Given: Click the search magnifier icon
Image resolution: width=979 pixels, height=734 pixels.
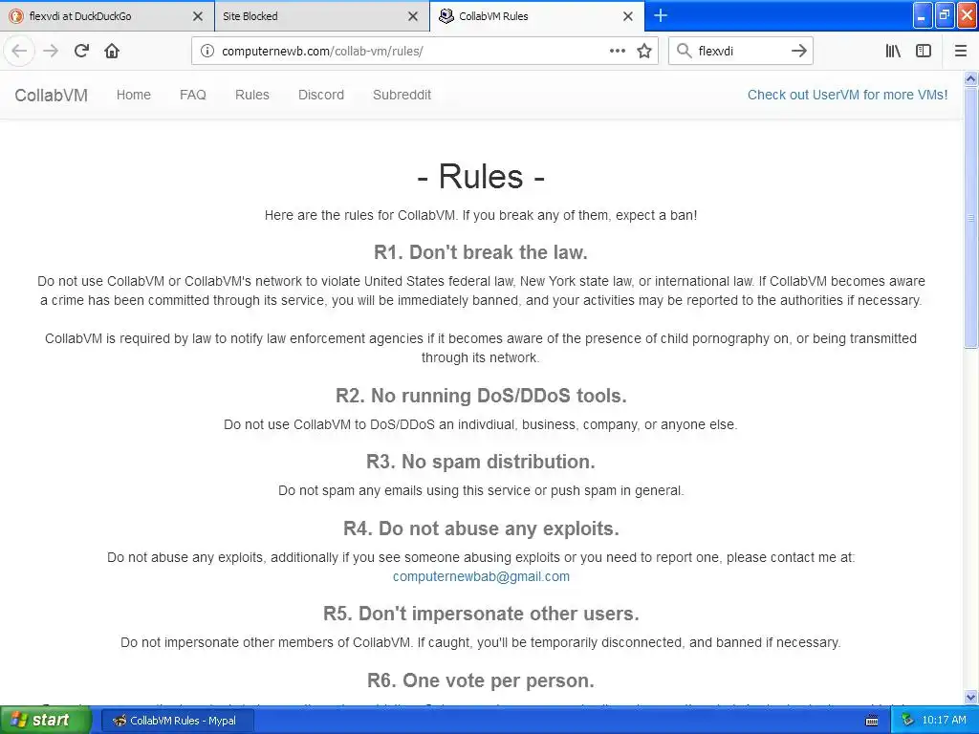Looking at the screenshot, I should tap(685, 52).
